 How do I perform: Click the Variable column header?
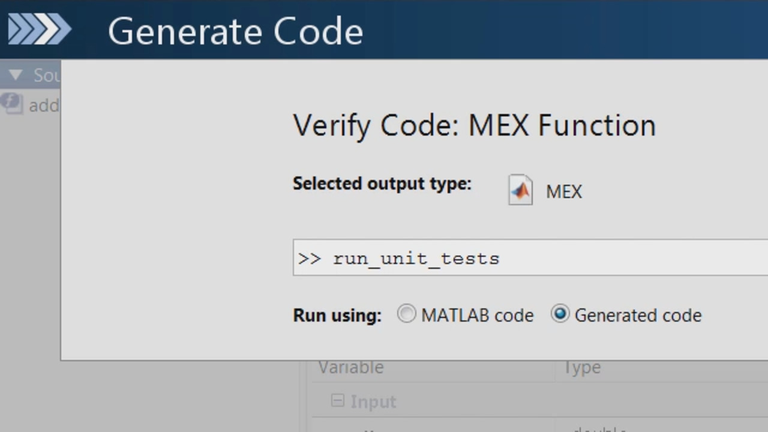click(350, 367)
